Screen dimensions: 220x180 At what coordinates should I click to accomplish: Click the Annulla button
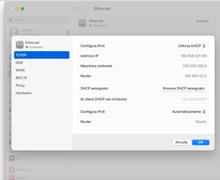181,142
